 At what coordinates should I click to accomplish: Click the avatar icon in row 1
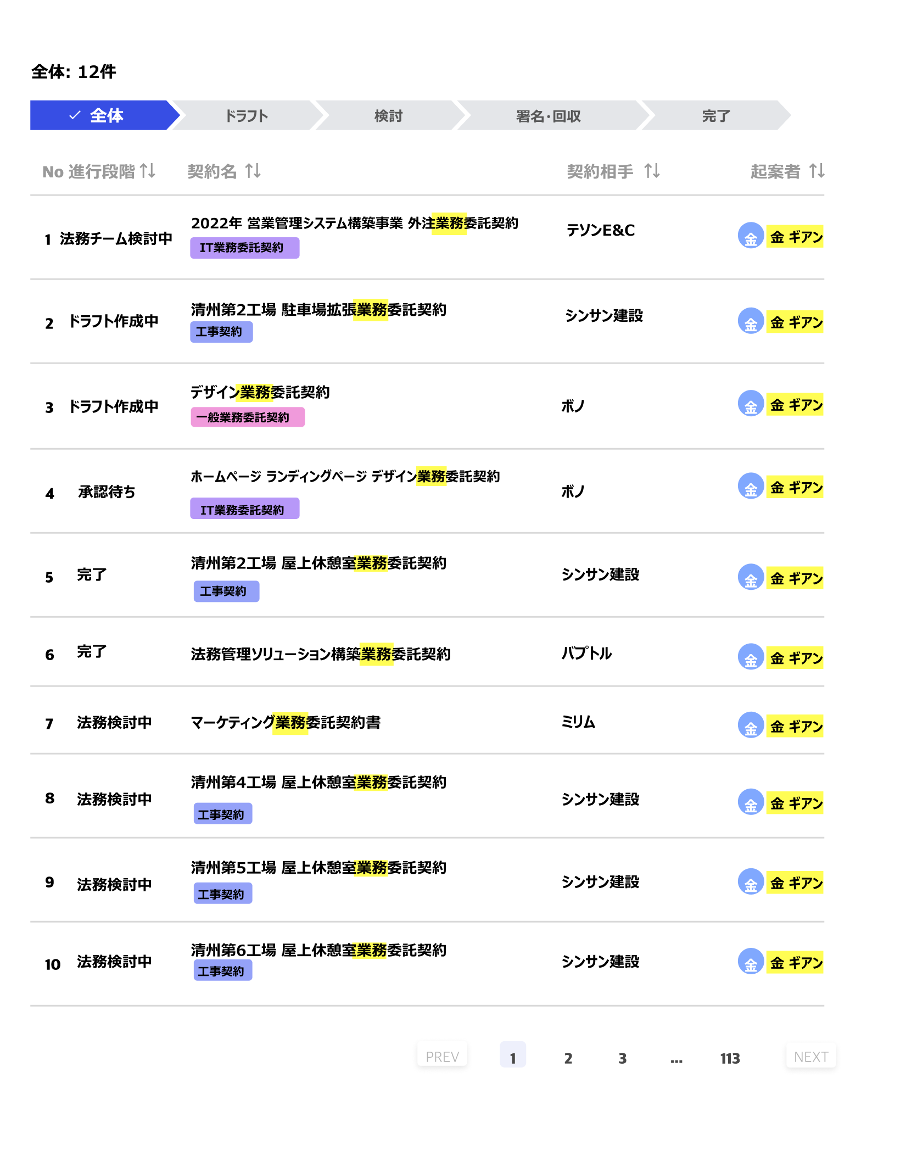751,236
